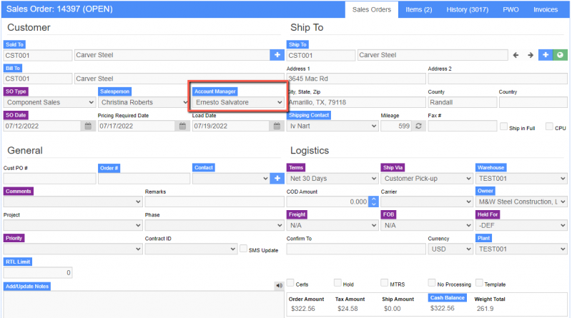Open the Account Manager dropdown
Viewport: 572px width, 318px height.
[x=239, y=102]
